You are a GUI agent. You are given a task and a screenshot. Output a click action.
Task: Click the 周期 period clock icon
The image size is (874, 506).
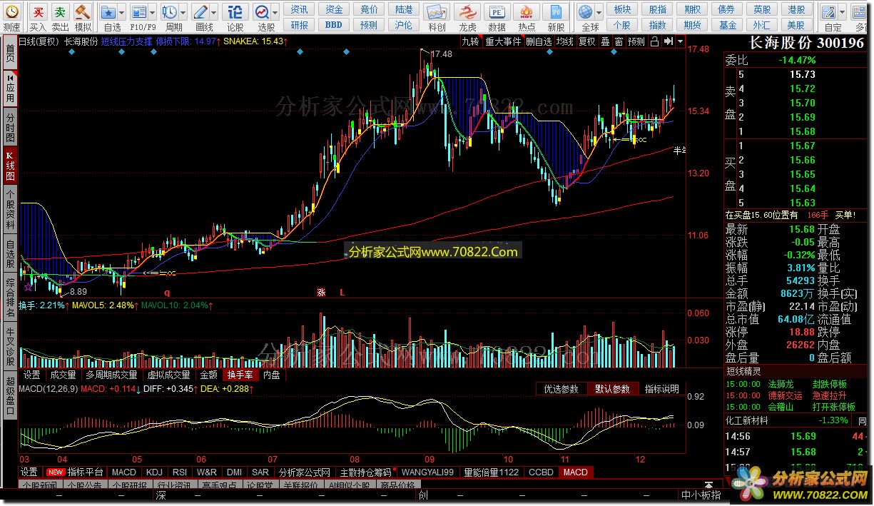(x=170, y=12)
